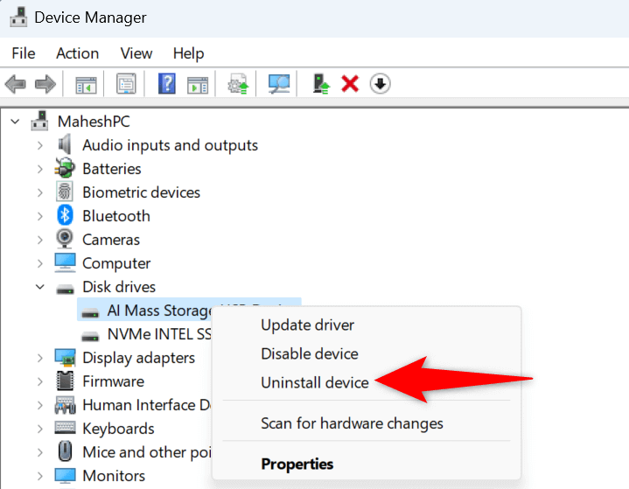
Task: Click the Update driver toolbar icon with gear
Action: tap(237, 84)
